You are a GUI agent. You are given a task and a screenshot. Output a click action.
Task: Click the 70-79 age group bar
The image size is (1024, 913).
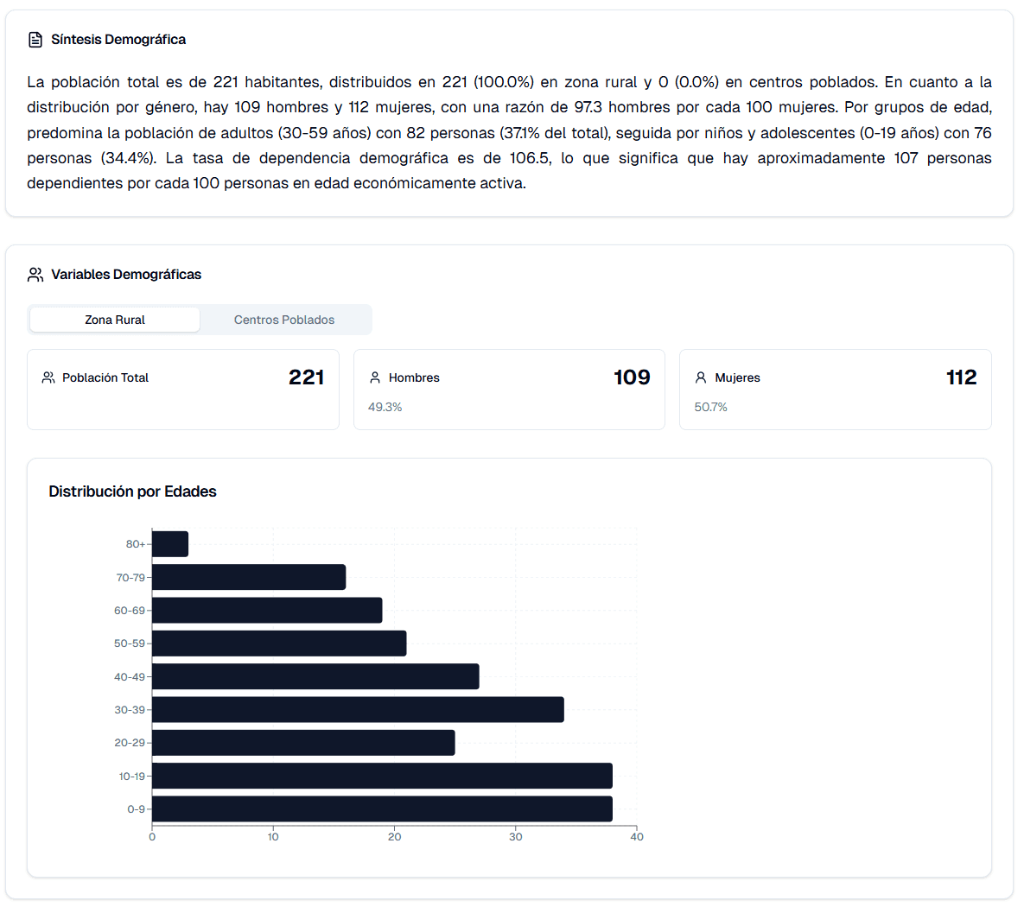tap(249, 577)
